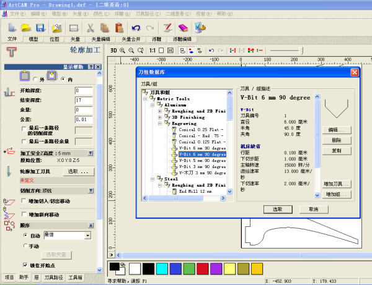The width and height of the screenshot is (372, 285).
Task: Open a file with the folder icon
Action: [26, 28]
